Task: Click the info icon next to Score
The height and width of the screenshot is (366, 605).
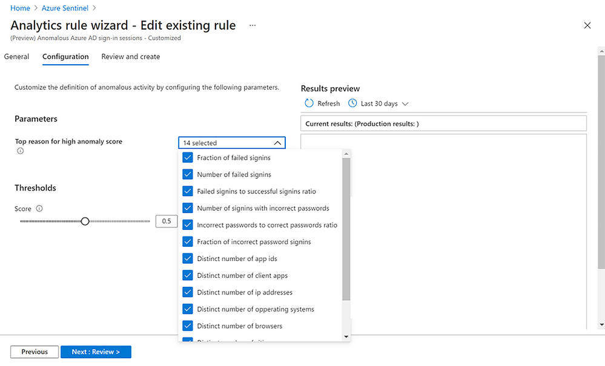Action: [39, 209]
